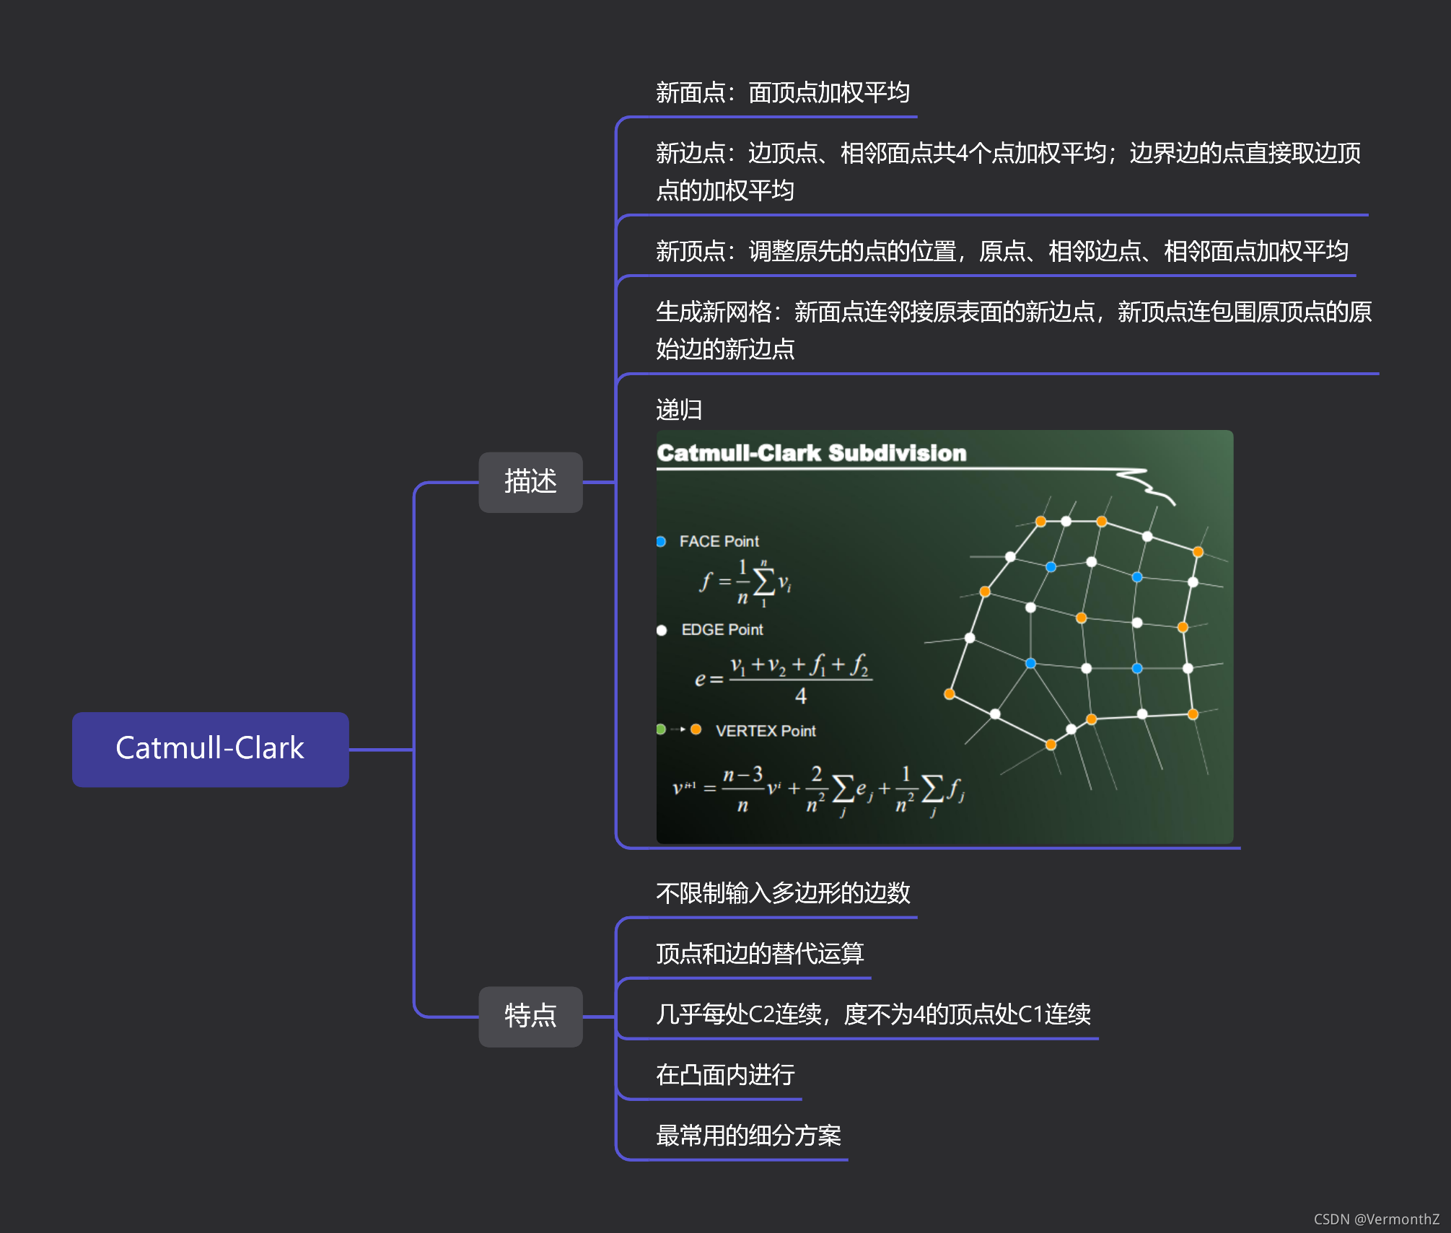The width and height of the screenshot is (1451, 1233).
Task: Select the 特点 branch node
Action: pyautogui.click(x=530, y=1016)
